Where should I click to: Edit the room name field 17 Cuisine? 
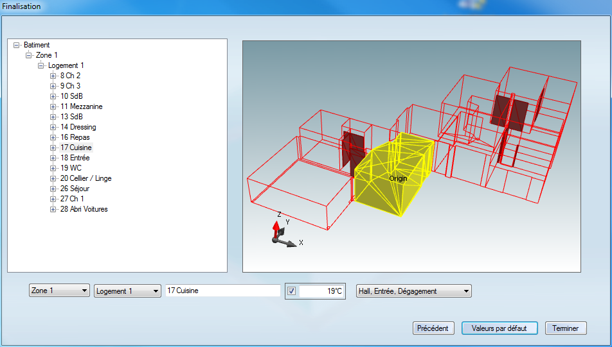pyautogui.click(x=223, y=291)
